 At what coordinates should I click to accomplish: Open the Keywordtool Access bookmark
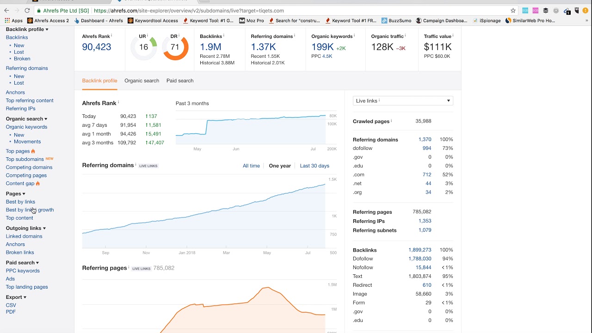coord(153,20)
